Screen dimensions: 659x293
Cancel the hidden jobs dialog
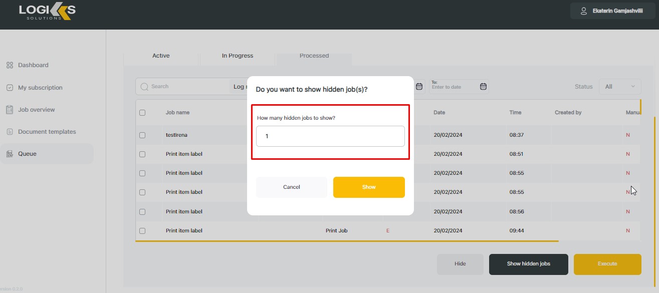[x=291, y=187]
